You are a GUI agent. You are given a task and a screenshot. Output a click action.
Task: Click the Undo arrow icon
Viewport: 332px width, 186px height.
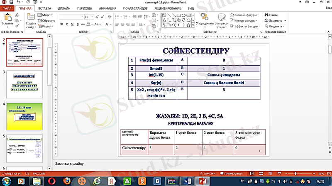17,2
